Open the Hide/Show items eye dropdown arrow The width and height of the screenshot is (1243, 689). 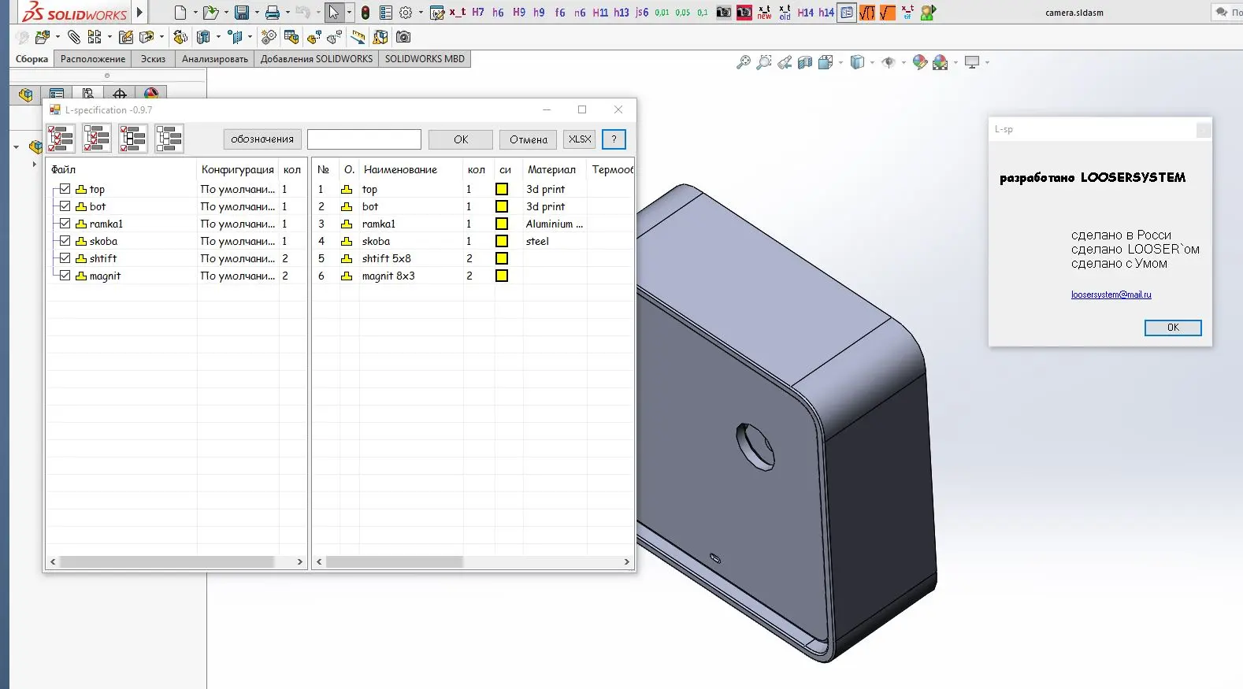(x=903, y=62)
